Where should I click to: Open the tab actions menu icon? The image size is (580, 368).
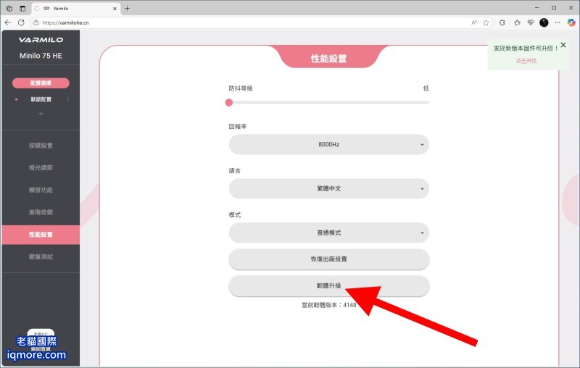(x=22, y=8)
